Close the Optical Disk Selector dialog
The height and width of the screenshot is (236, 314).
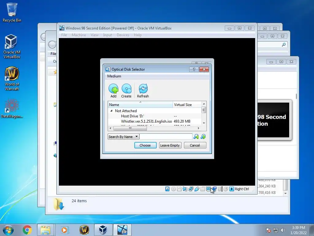tap(204, 69)
